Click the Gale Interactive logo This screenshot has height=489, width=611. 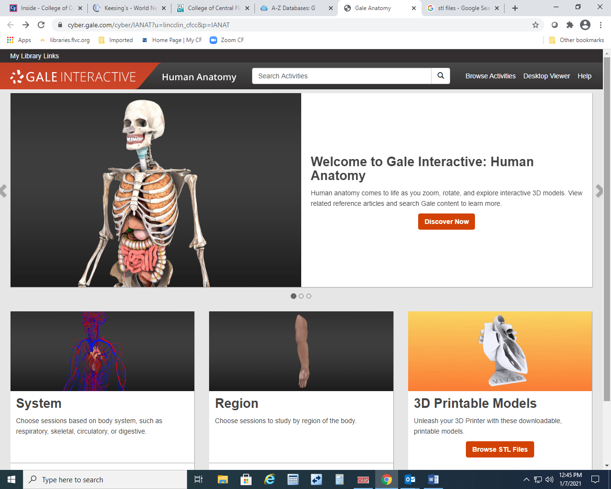tap(74, 76)
